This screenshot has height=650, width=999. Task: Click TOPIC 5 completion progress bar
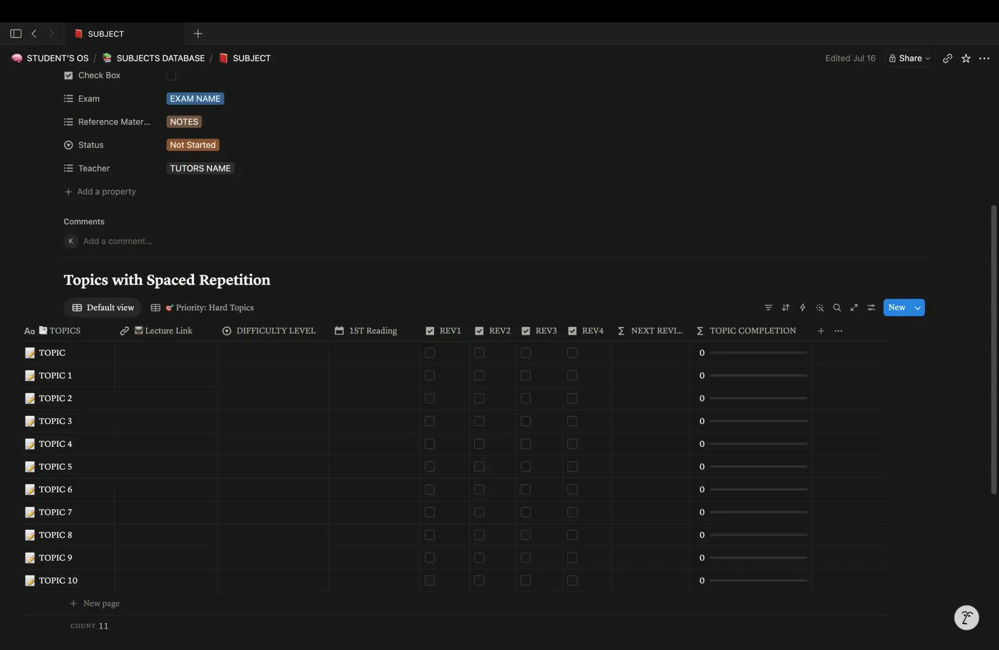(759, 467)
